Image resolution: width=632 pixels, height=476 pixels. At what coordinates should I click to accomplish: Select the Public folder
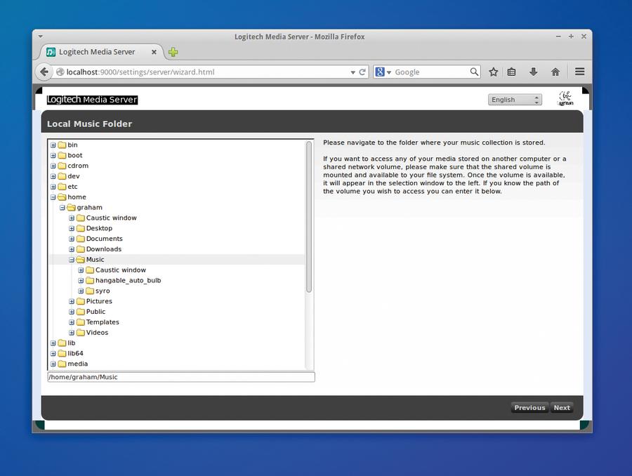(96, 312)
